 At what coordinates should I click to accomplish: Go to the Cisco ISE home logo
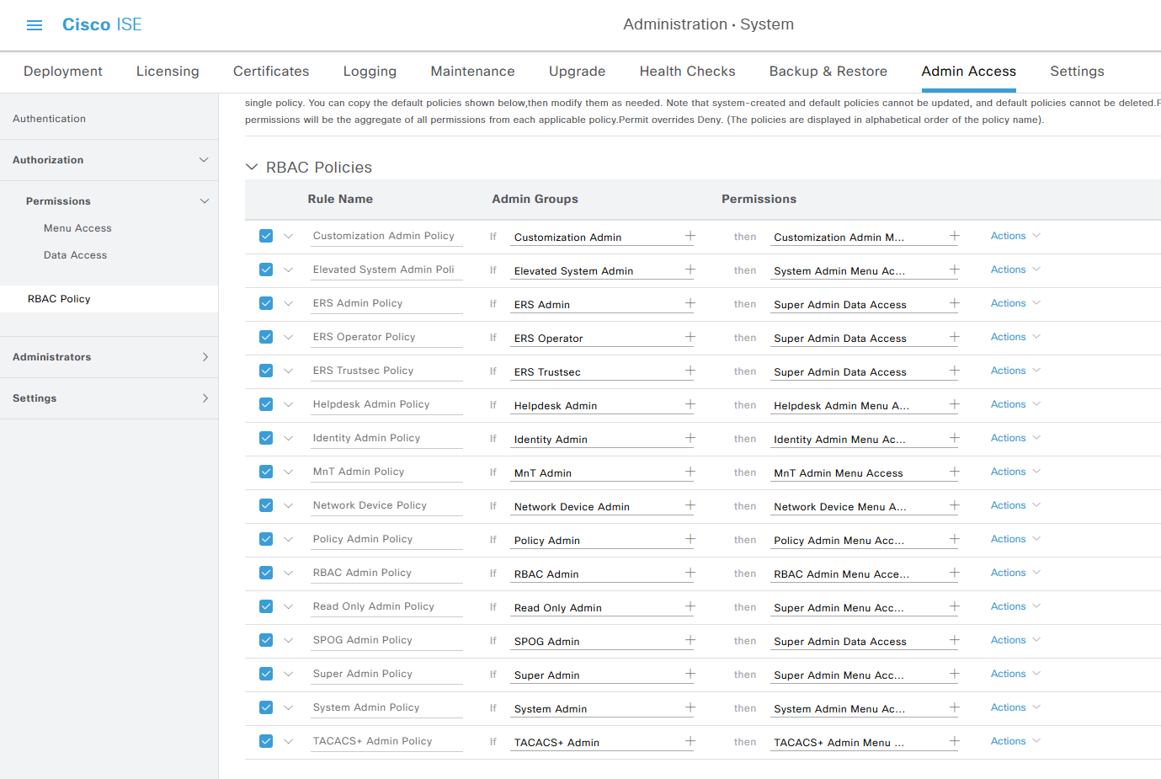(x=102, y=24)
